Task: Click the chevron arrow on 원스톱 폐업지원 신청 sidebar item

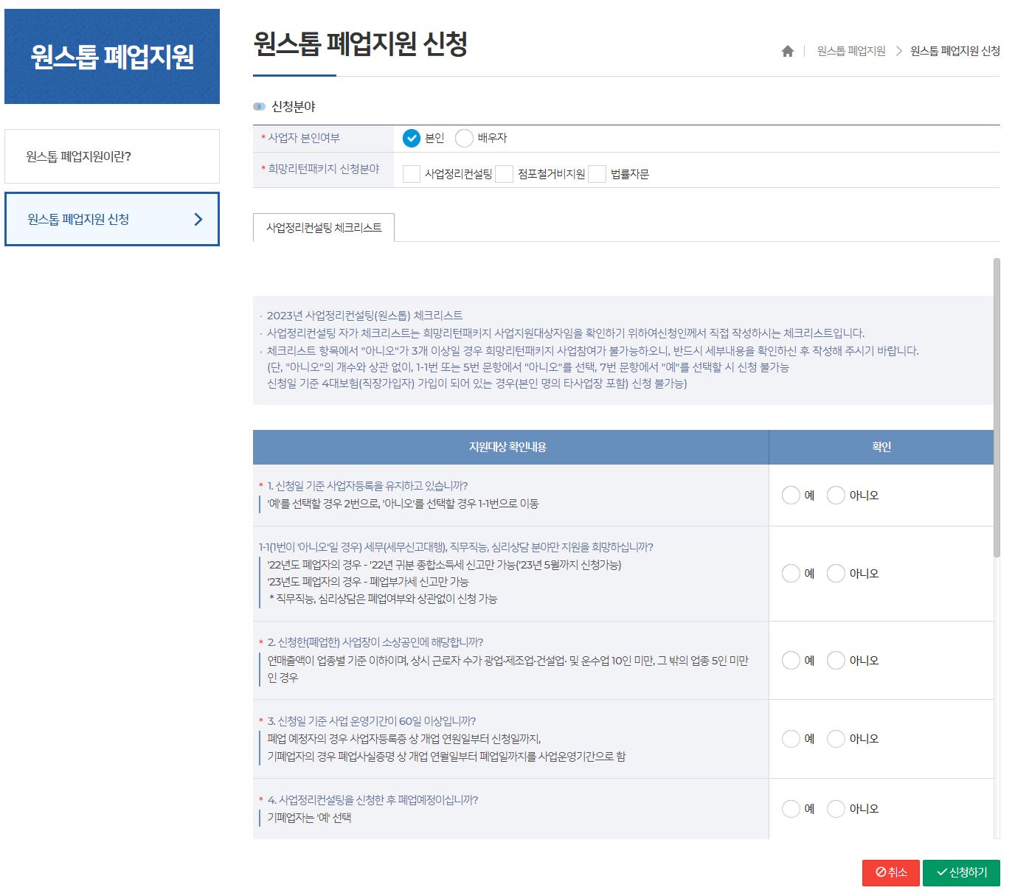Action: pyautogui.click(x=198, y=219)
